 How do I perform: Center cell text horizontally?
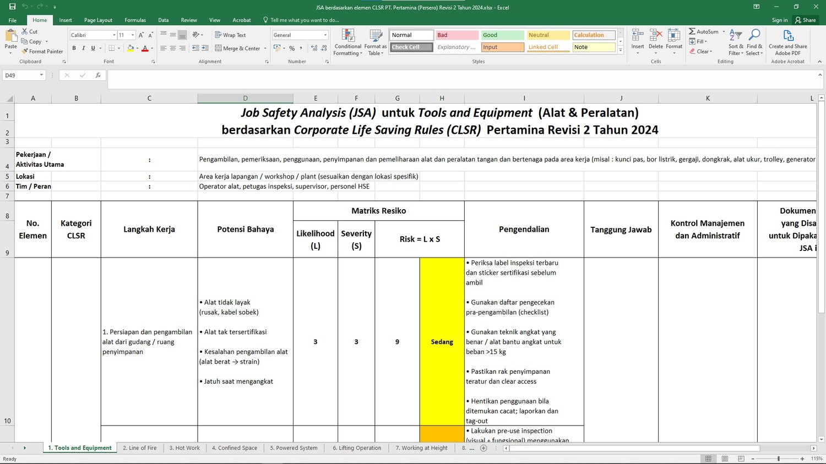(x=173, y=48)
